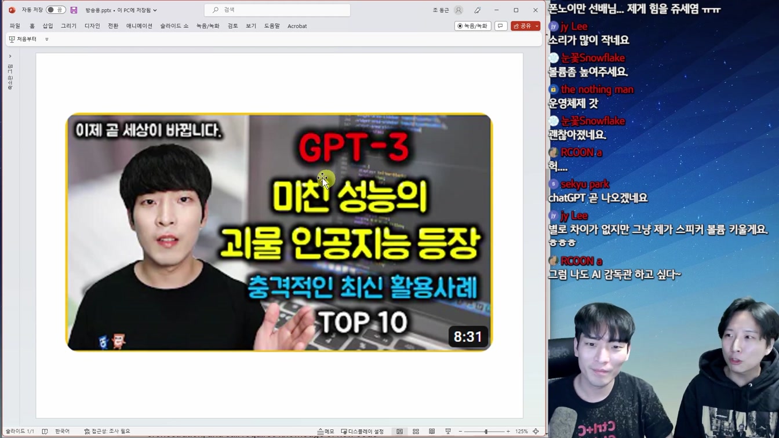
Task: Click the 슬라이드 1/1 status indicator
Action: click(20, 432)
